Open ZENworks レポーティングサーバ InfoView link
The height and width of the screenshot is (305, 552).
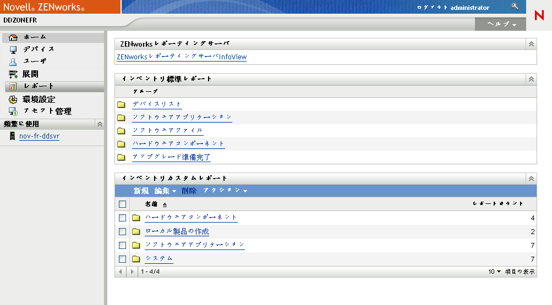182,57
